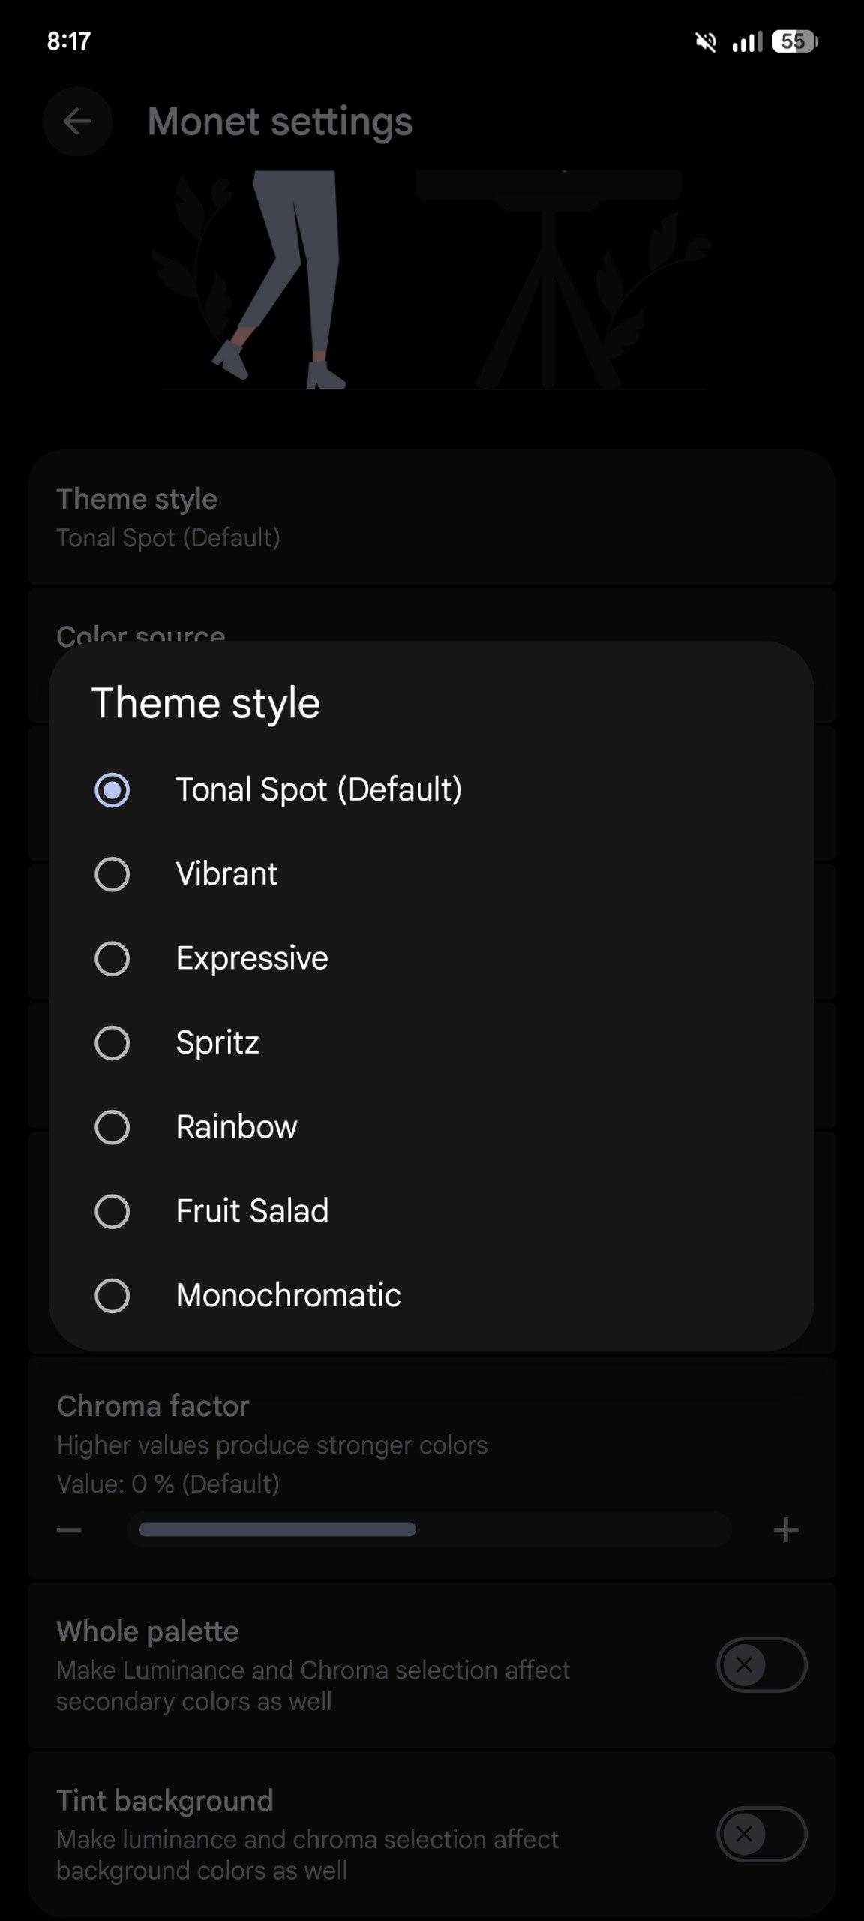The width and height of the screenshot is (864, 1921).
Task: Select the Expressive radio option
Action: (x=112, y=958)
